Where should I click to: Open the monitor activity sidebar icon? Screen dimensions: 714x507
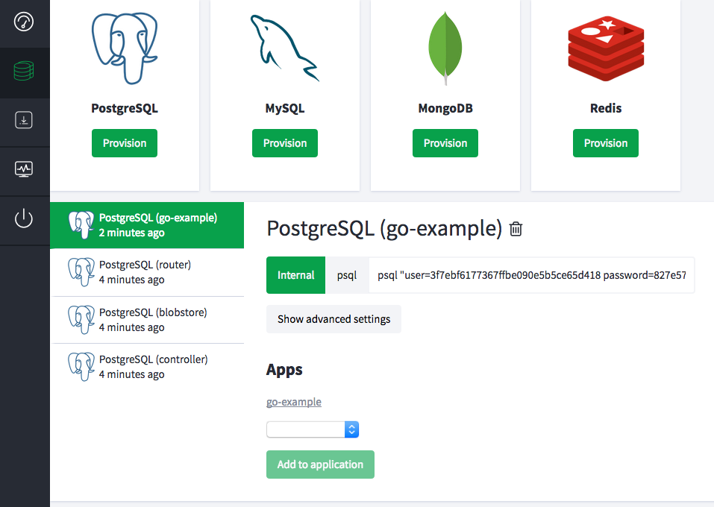point(24,169)
